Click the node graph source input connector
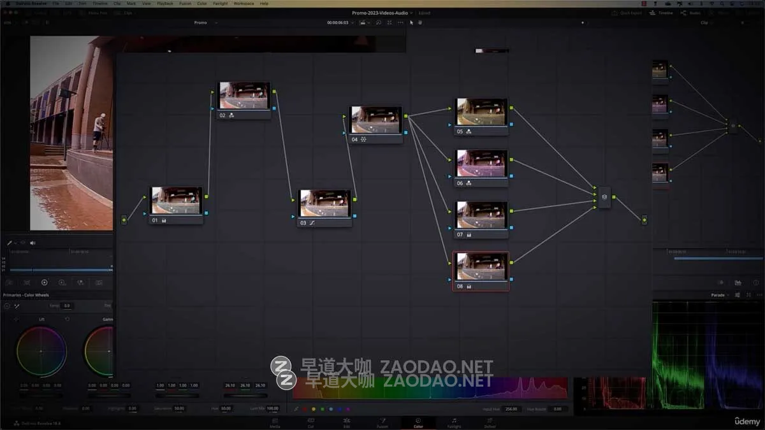 point(124,220)
